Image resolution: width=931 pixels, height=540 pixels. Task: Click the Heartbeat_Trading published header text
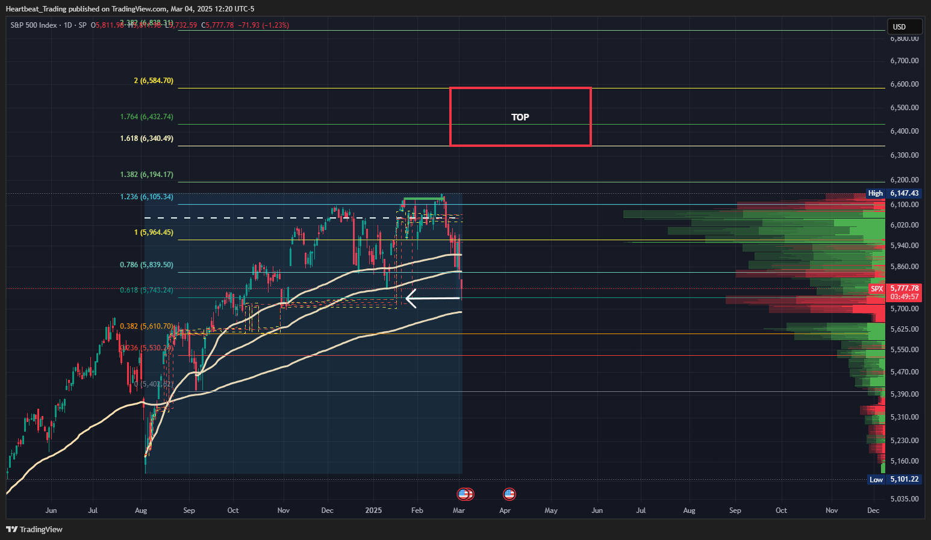130,9
